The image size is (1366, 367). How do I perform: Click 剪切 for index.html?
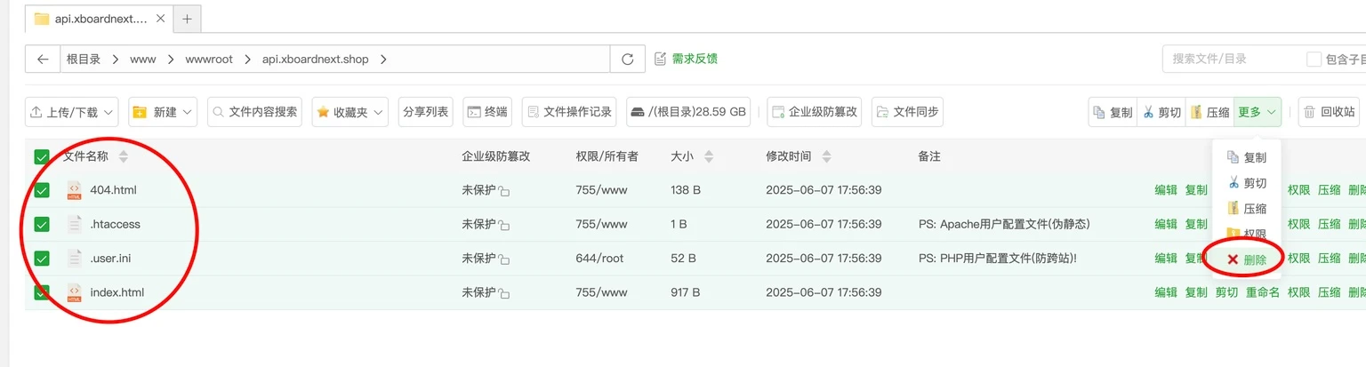(x=1226, y=292)
